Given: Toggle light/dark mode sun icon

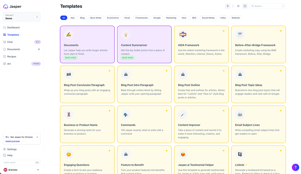Looking at the screenshot, I should 228,6.
